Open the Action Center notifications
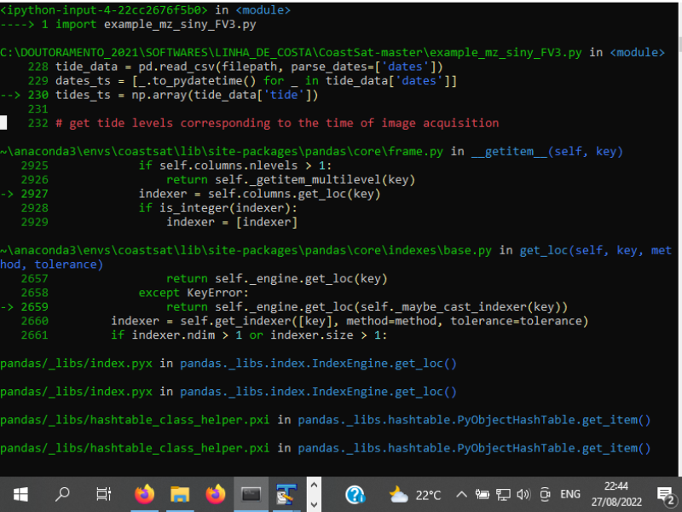 pyautogui.click(x=664, y=494)
